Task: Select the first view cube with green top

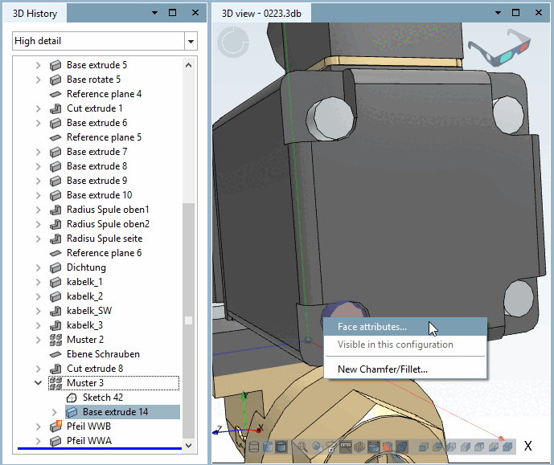Action: pos(424,447)
